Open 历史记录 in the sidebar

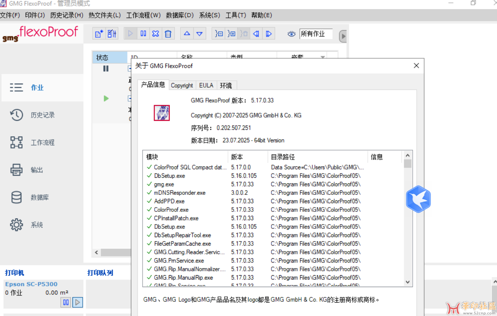[42, 115]
